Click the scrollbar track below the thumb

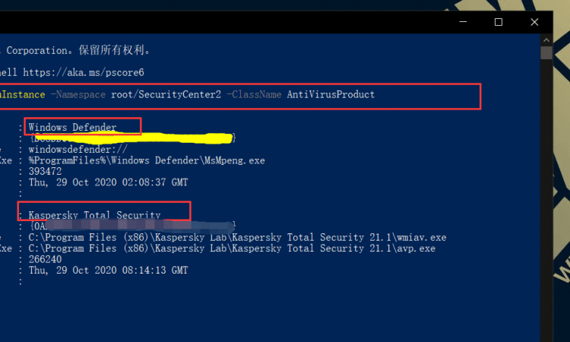[546, 200]
